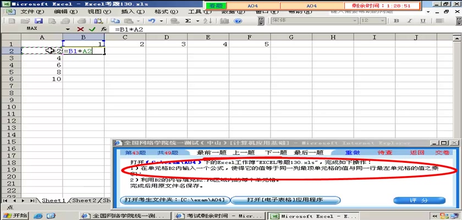Click inside the formula bar text
Screen dimensions: 462x220
pyautogui.click(x=129, y=29)
